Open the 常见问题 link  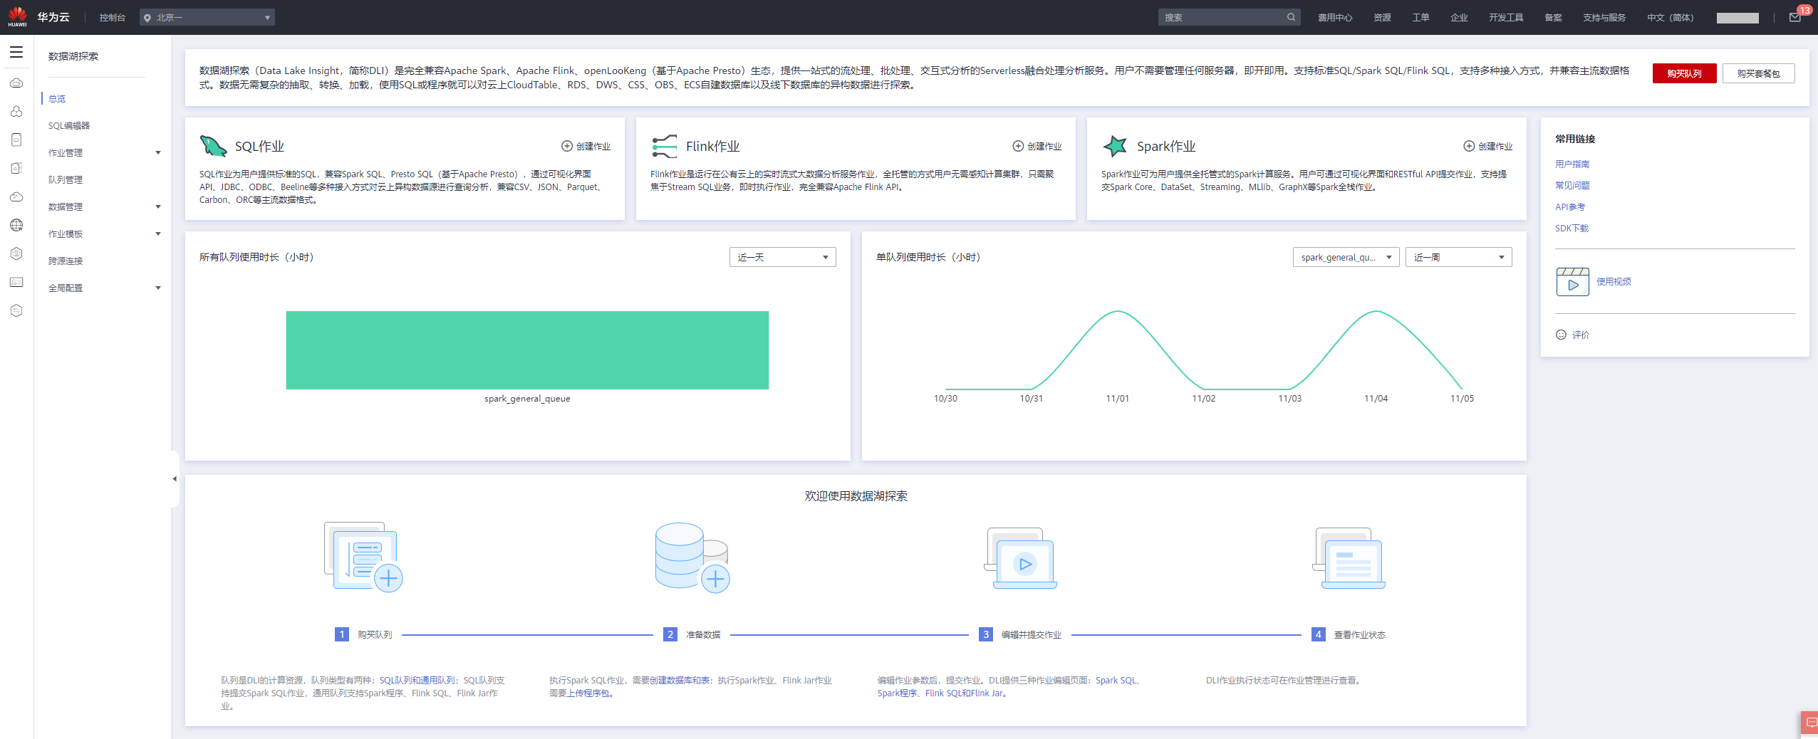click(x=1572, y=185)
